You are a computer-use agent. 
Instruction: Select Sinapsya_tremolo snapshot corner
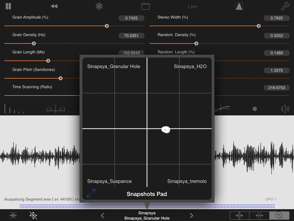(x=187, y=181)
